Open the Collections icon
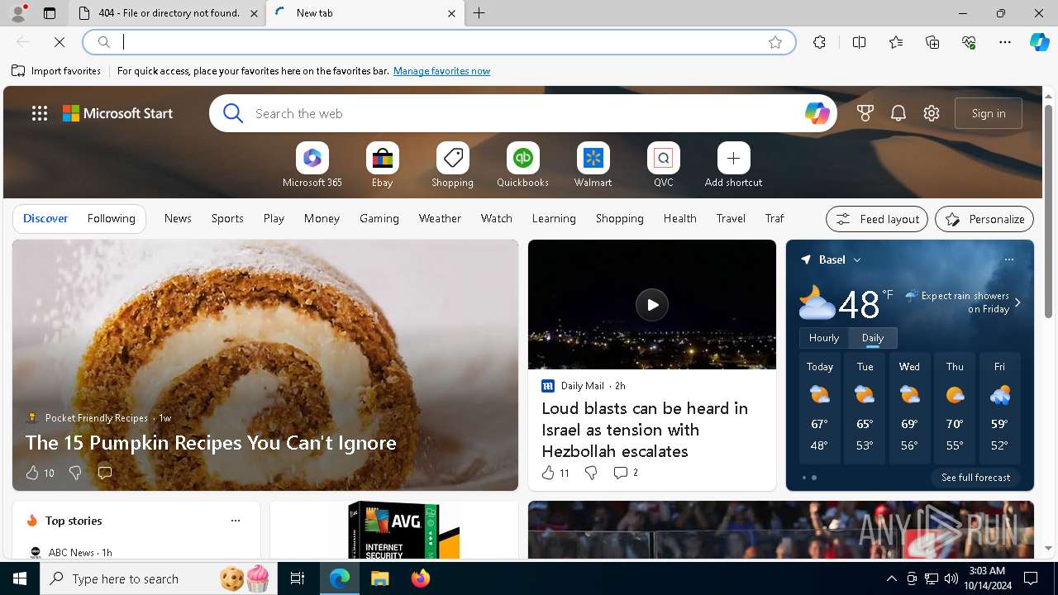Screen dimensions: 1058x595 pos(932,42)
